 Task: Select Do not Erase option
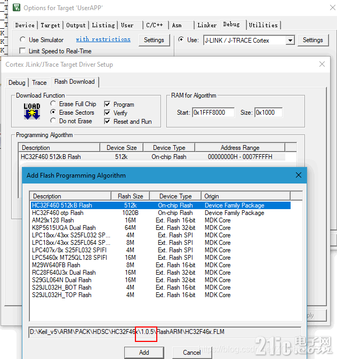click(53, 121)
